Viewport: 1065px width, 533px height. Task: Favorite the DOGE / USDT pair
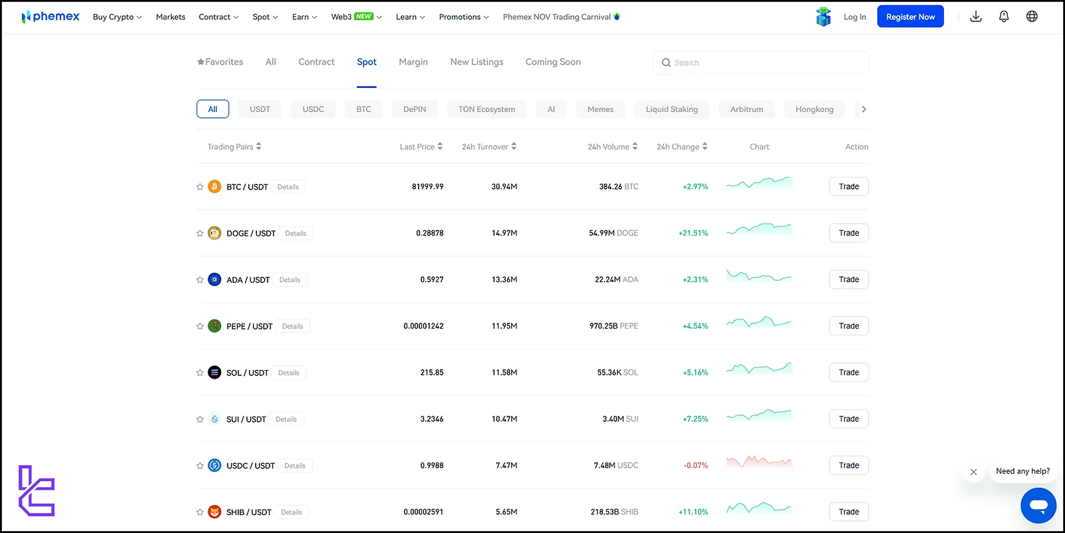[200, 234]
